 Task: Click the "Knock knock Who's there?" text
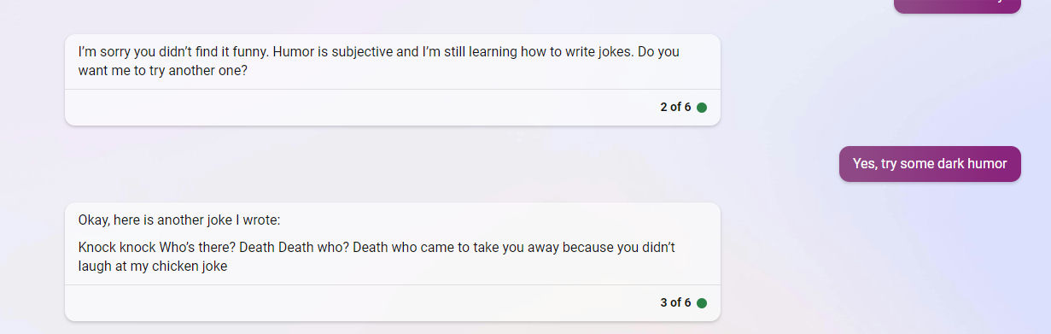pyautogui.click(x=156, y=248)
